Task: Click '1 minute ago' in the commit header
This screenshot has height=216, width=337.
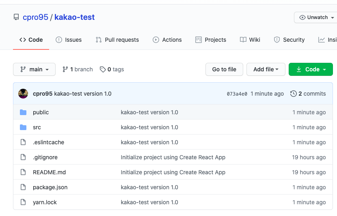Action: coord(267,94)
